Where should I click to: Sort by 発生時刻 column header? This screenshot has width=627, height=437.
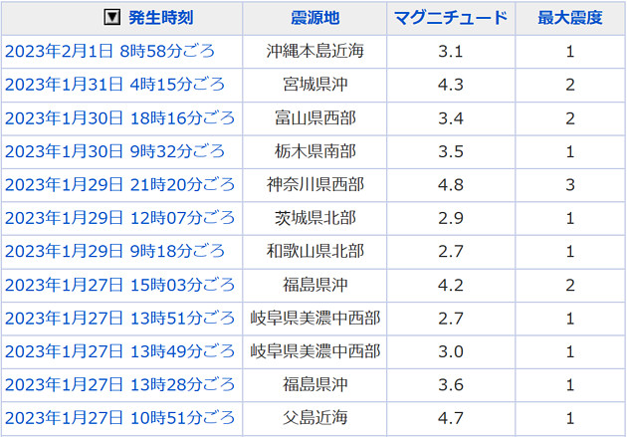pyautogui.click(x=161, y=18)
